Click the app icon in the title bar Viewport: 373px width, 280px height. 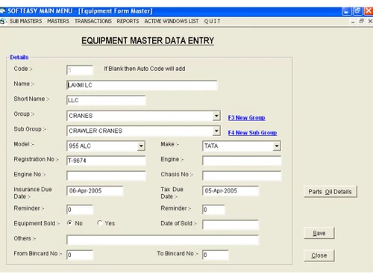click(x=2, y=11)
